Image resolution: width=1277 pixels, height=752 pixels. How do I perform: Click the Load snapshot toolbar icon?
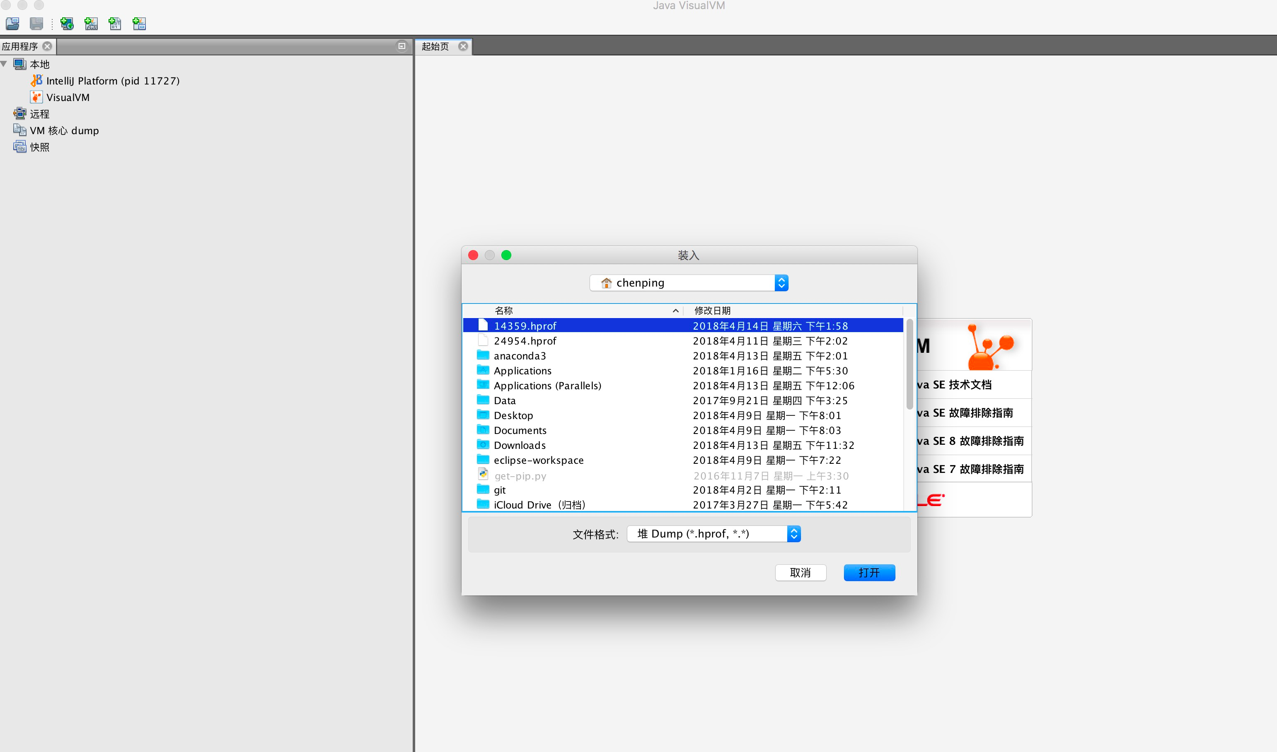(x=13, y=23)
